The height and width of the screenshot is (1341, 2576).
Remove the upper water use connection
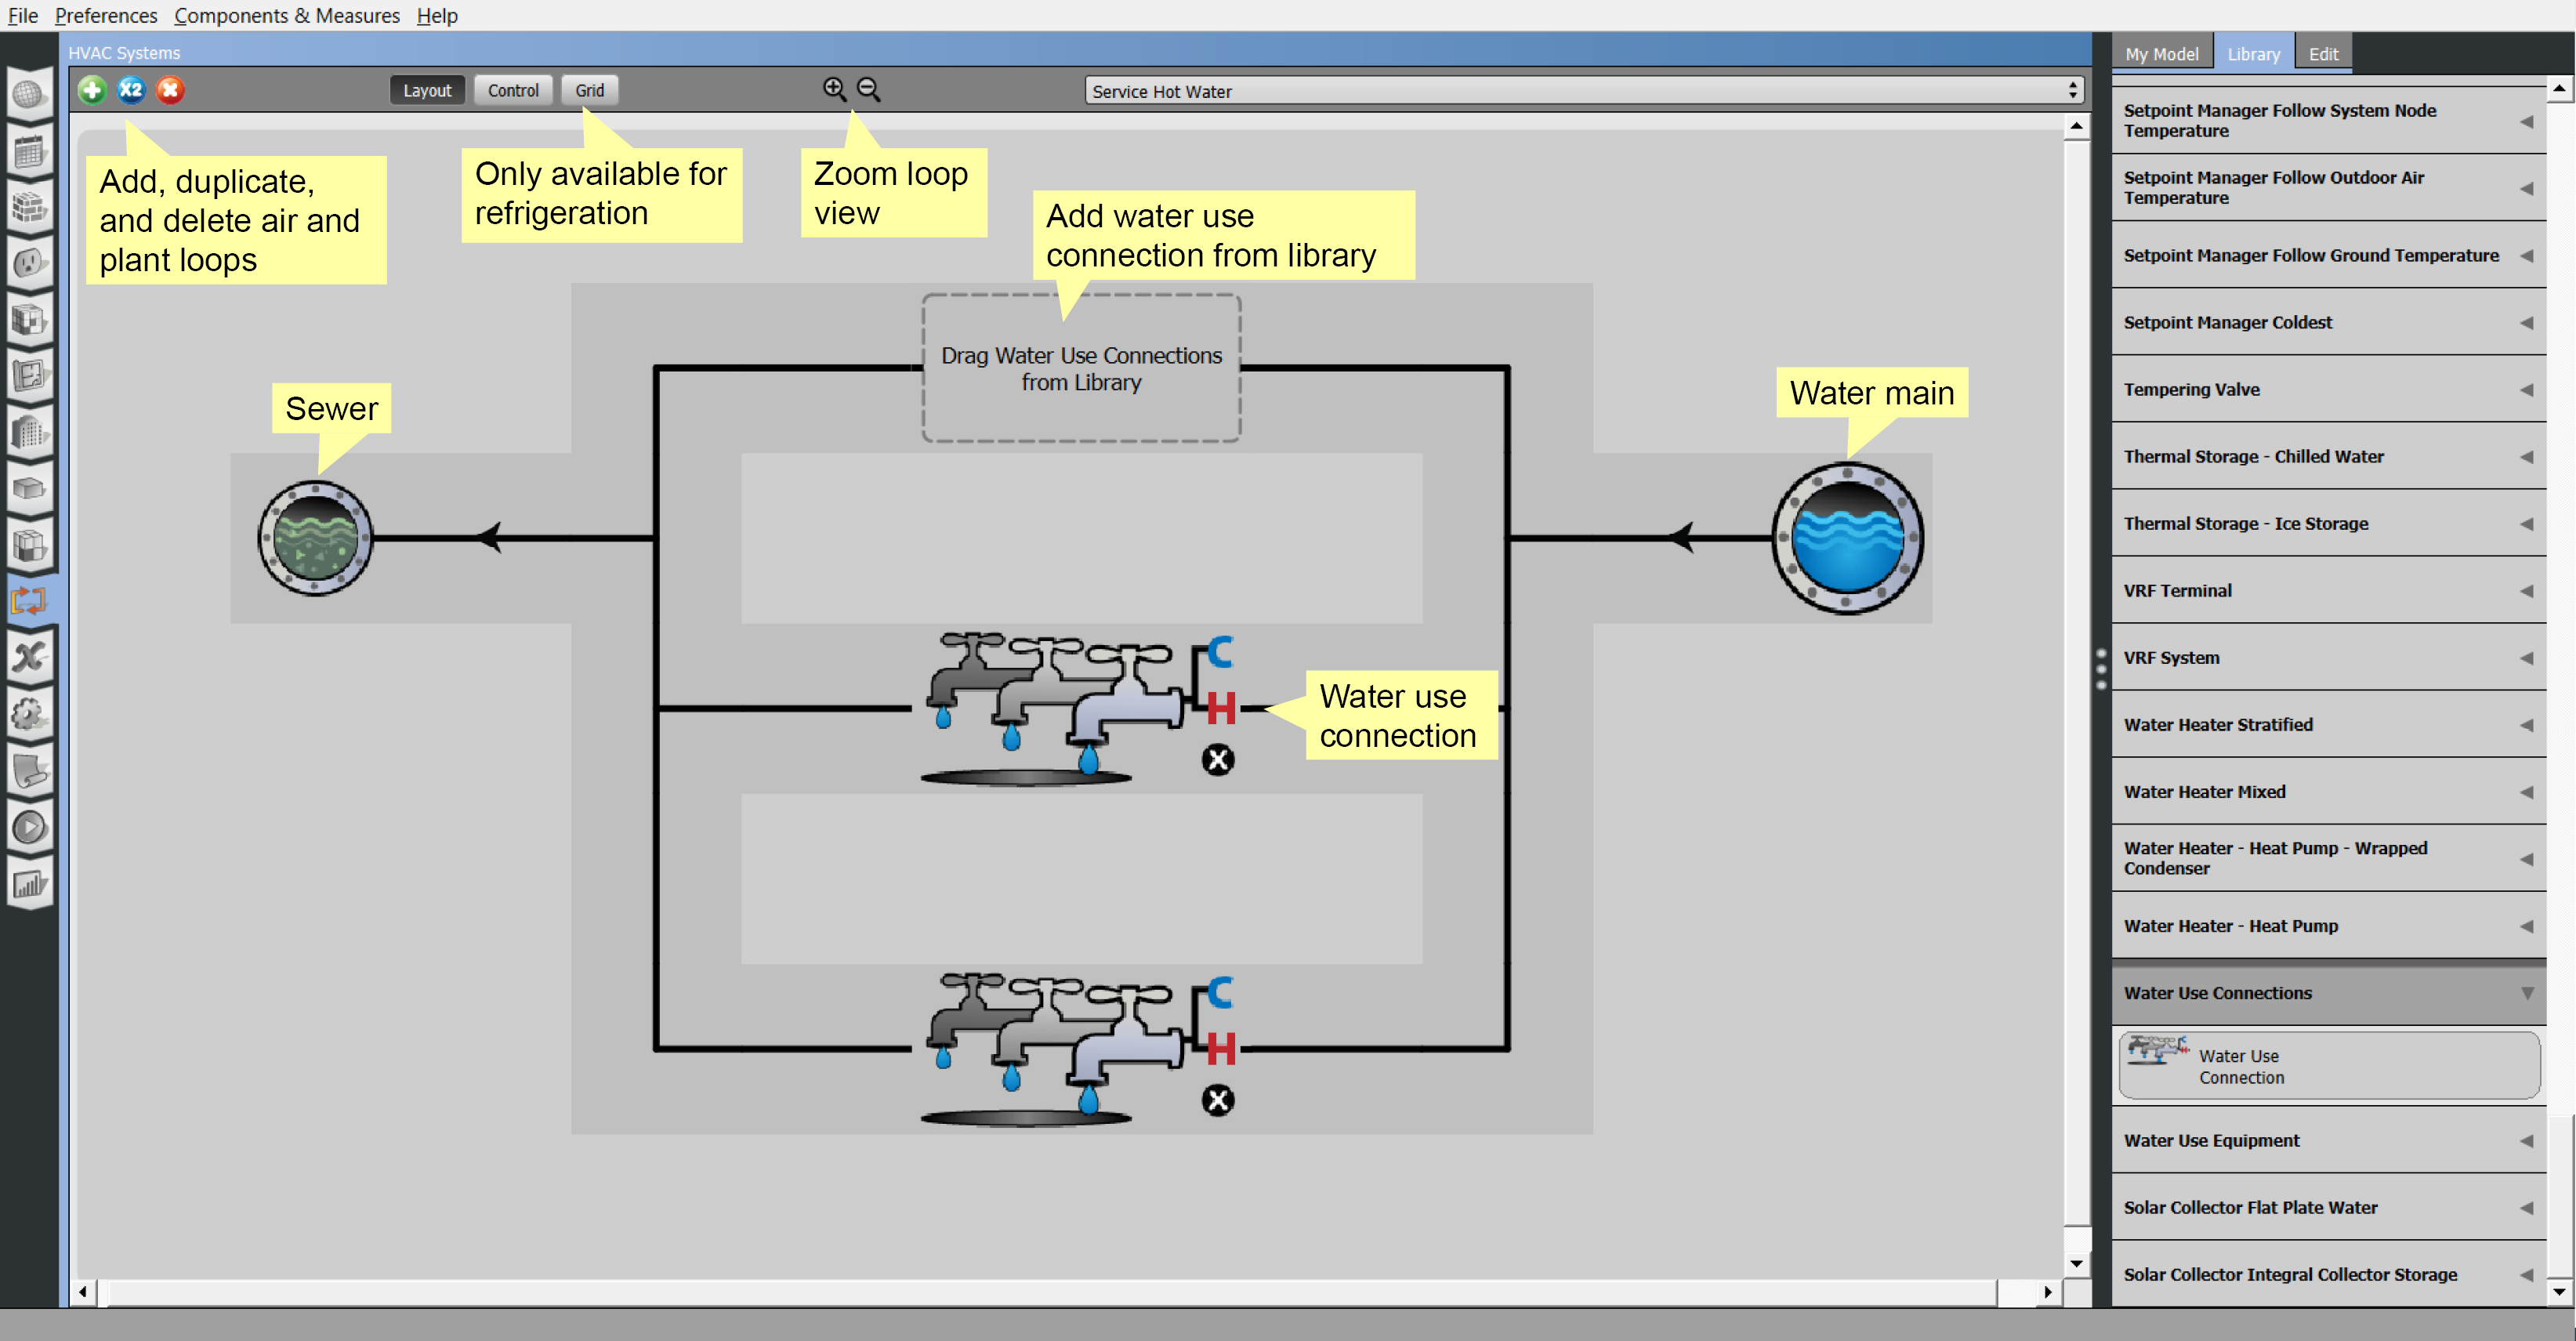[1217, 760]
